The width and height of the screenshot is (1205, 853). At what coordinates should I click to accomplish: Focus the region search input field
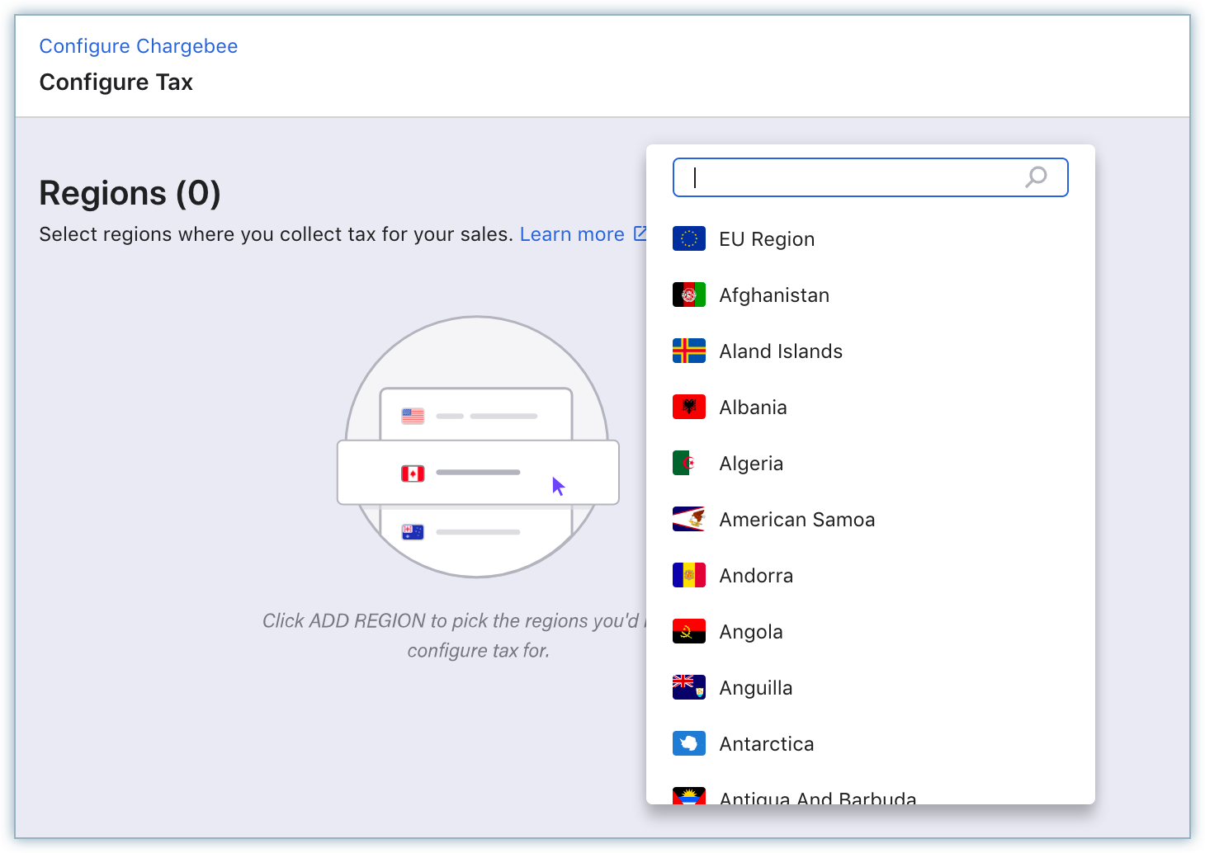tap(870, 177)
